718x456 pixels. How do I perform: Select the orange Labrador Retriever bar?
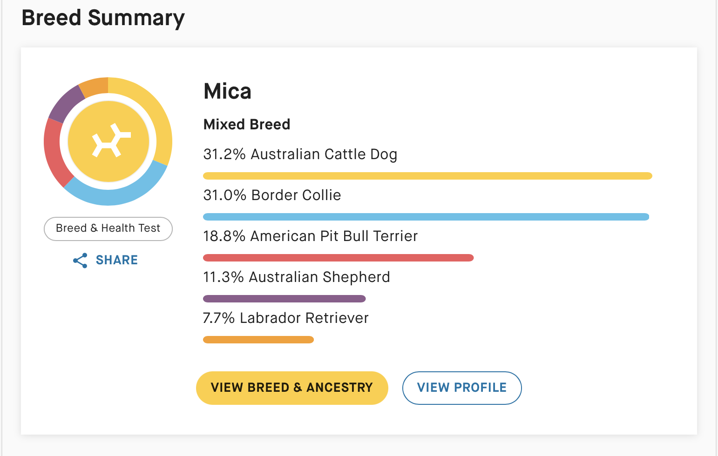(258, 340)
